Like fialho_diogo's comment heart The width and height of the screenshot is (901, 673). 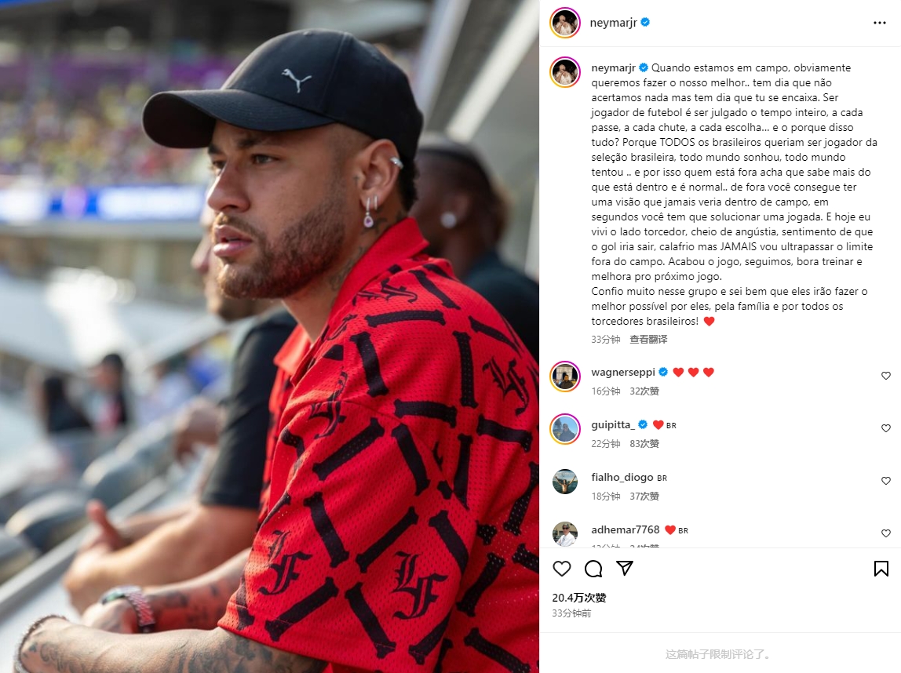(x=885, y=481)
